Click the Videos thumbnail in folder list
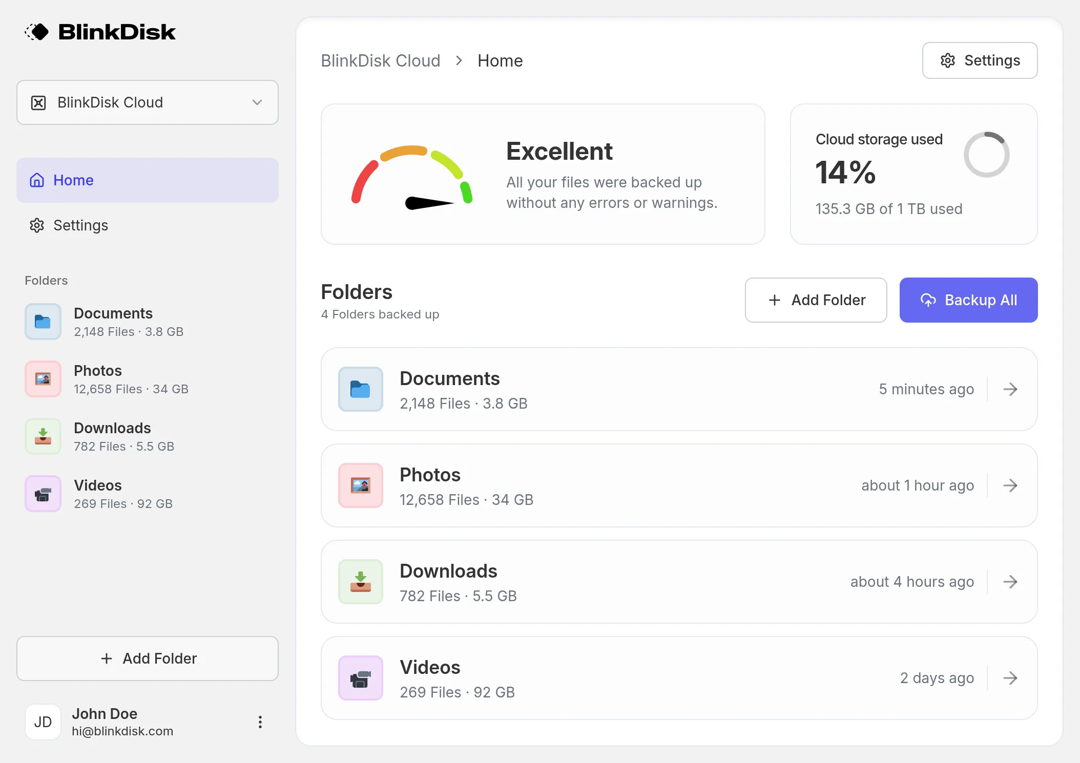 [x=360, y=678]
